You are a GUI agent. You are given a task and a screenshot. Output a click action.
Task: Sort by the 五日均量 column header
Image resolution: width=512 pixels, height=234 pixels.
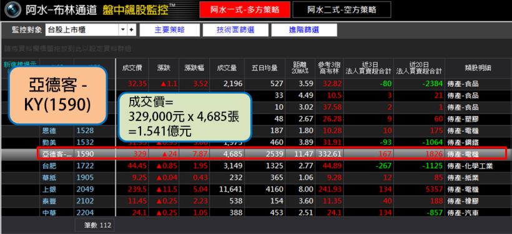[265, 68]
